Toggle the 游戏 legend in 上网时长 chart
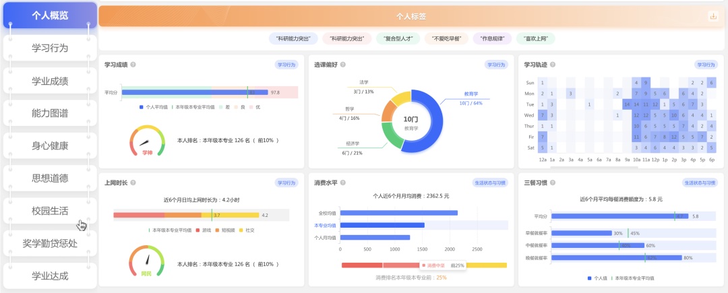The height and width of the screenshot is (293, 728). pos(197,230)
